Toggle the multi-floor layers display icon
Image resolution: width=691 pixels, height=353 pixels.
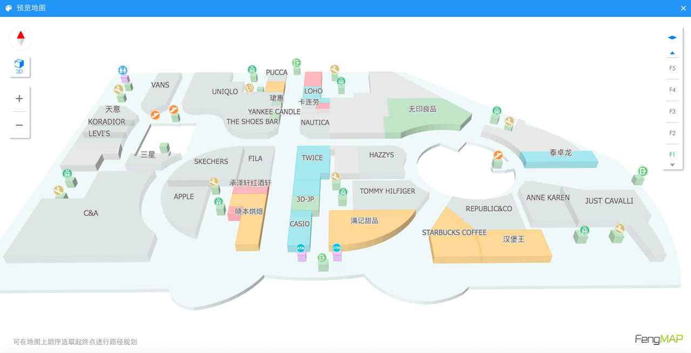672,38
